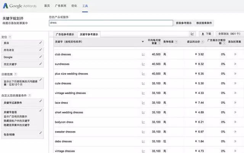
Task: Click the help icon beside 日期范围
Action: point(16,74)
